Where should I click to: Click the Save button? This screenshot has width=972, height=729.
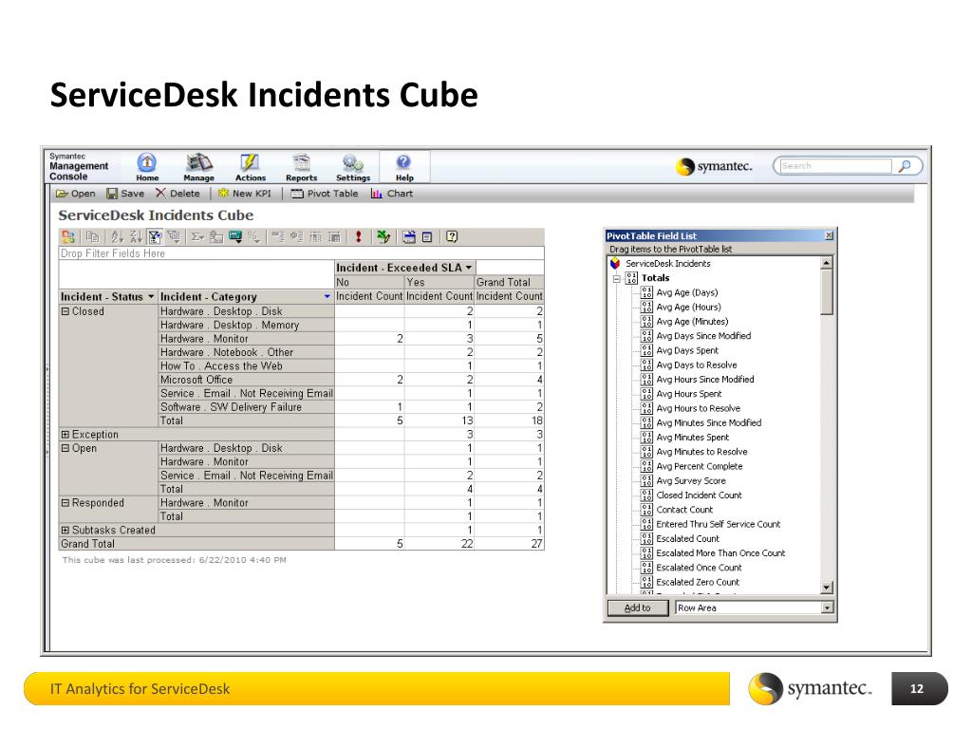click(125, 194)
